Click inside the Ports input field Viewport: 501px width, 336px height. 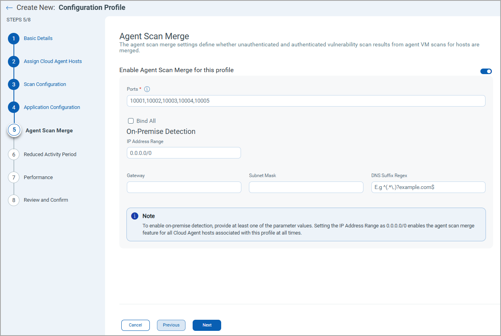click(305, 101)
